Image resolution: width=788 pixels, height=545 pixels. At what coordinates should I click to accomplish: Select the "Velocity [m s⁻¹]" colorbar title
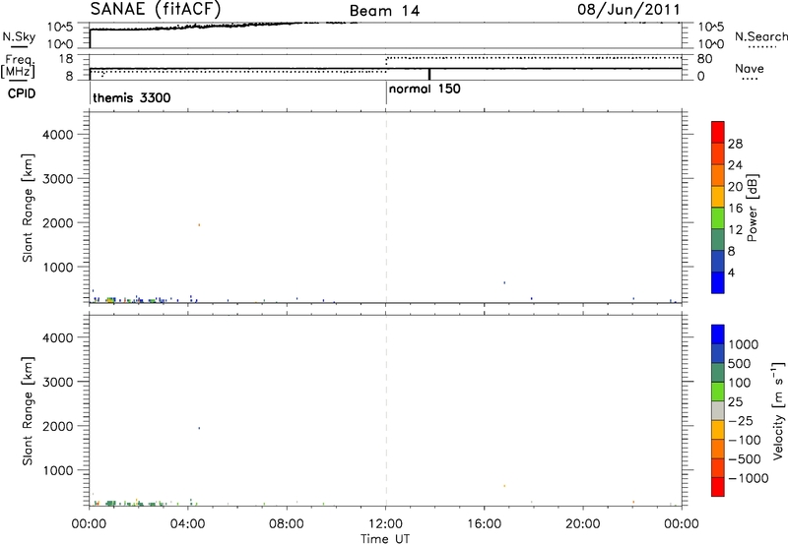[x=778, y=410]
